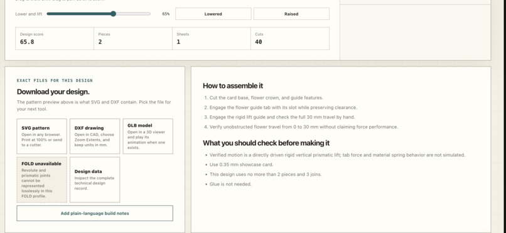
Task: Adjust the Lower and lift slider handle
Action: [113, 14]
